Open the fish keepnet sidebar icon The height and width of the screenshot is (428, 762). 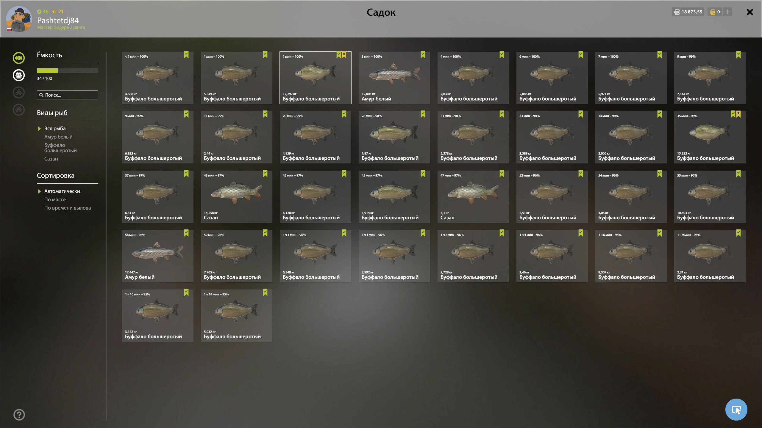pyautogui.click(x=19, y=58)
